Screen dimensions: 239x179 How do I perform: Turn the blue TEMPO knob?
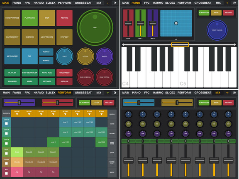click(64, 56)
